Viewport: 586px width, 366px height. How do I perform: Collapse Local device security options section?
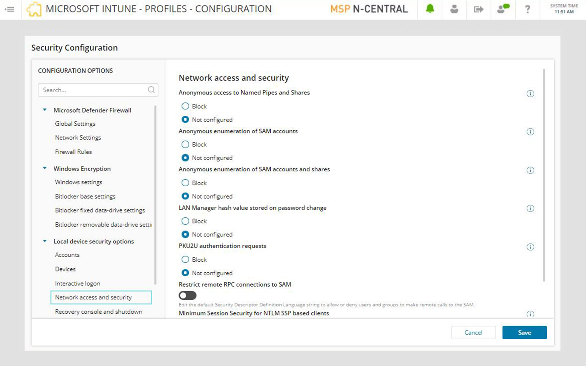pos(45,241)
